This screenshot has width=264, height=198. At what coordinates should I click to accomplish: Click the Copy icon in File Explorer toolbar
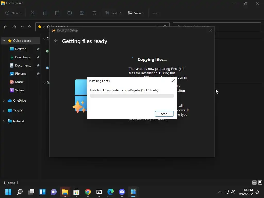(45, 13)
